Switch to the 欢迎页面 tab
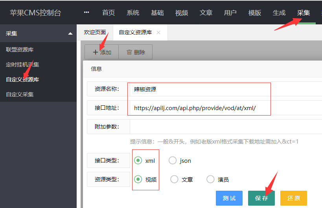This screenshot has height=208, width=322. (x=95, y=33)
